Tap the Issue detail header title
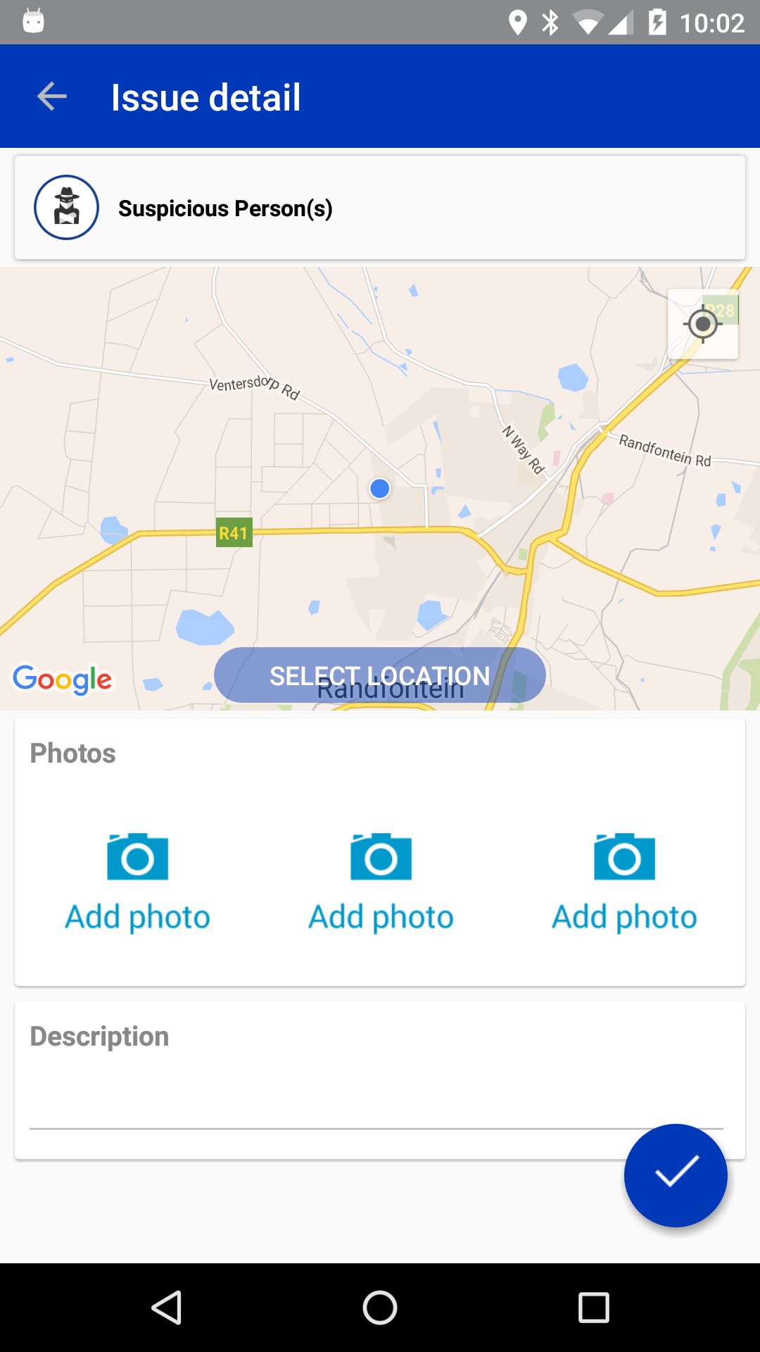The image size is (760, 1352). click(x=205, y=97)
